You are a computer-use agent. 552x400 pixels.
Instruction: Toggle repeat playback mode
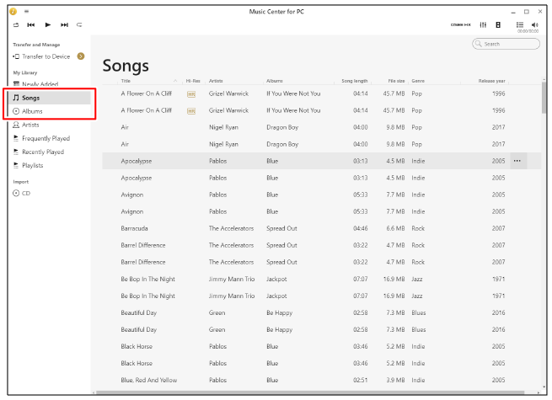point(79,25)
